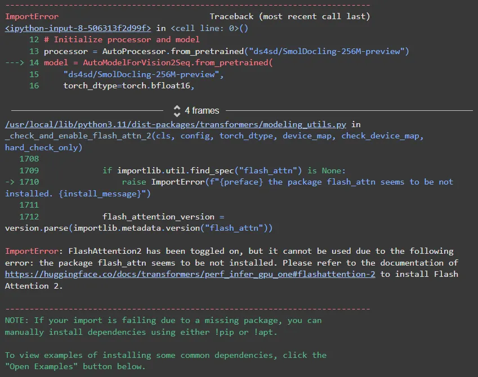Click the "Traceback (most recent call last)" text
The height and width of the screenshot is (377, 478).
(290, 16)
